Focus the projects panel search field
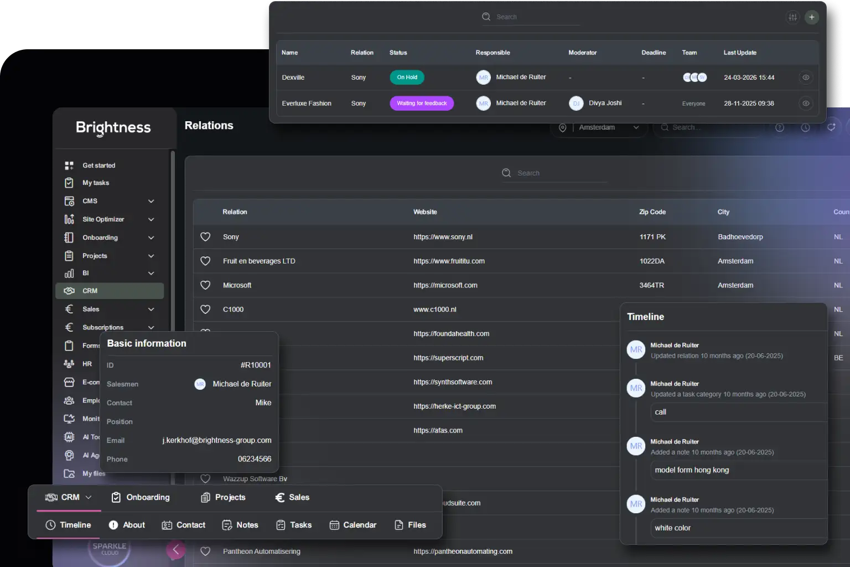This screenshot has height=567, width=850. (x=530, y=17)
